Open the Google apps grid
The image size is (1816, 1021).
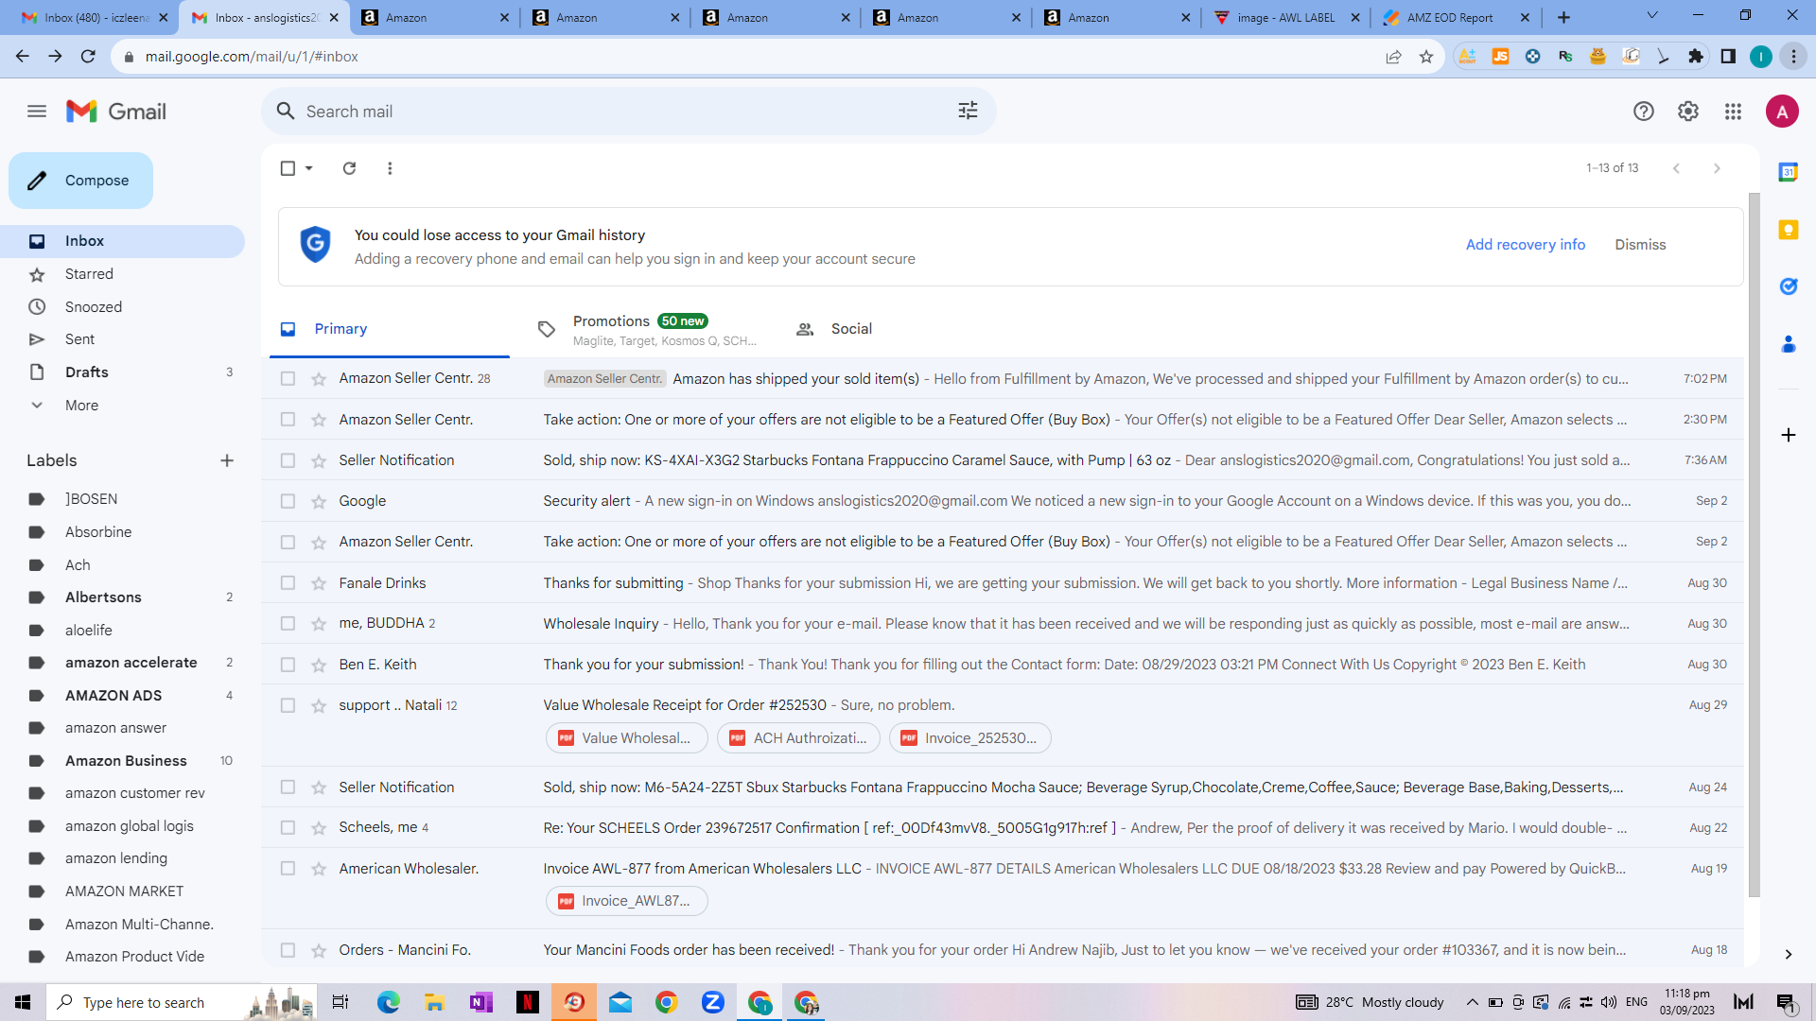coord(1733,112)
